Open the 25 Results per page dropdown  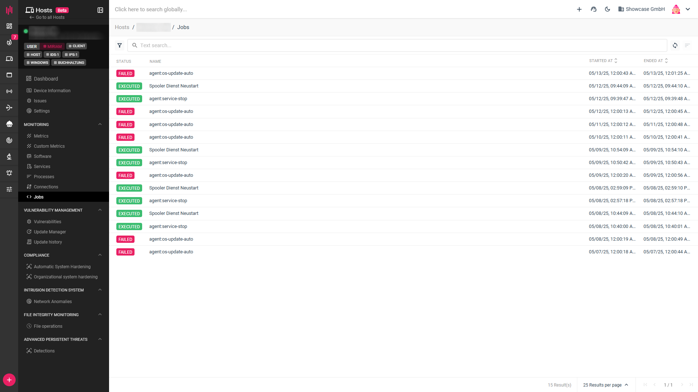click(605, 385)
